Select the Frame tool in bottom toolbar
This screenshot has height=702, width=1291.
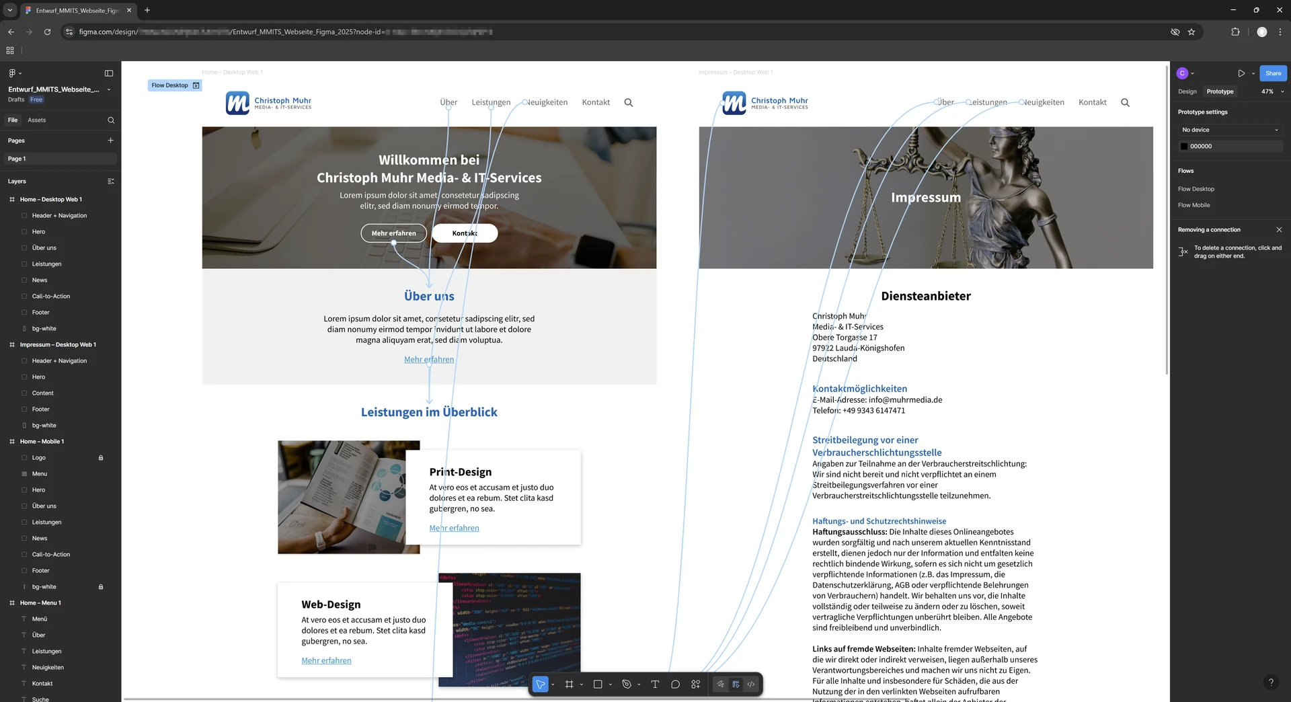coord(569,685)
